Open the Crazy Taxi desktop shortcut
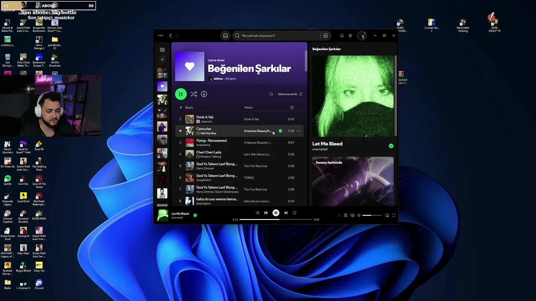Screen dimensions: 536x301 click(x=39, y=268)
